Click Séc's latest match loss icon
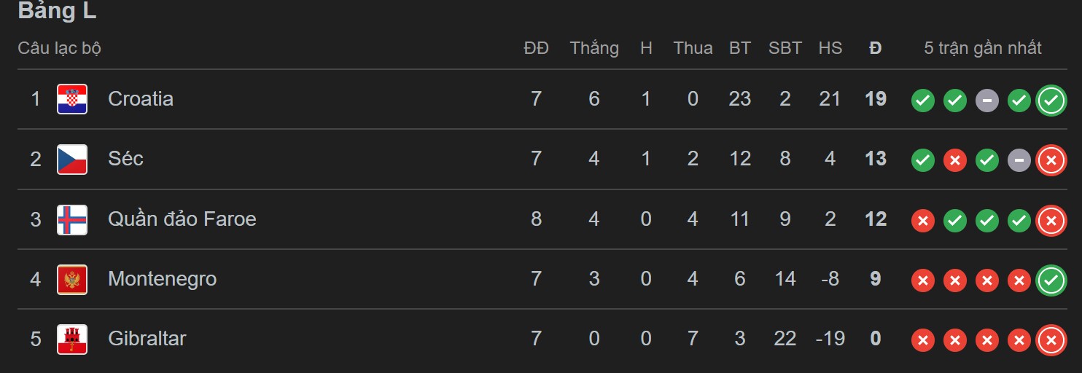The height and width of the screenshot is (373, 1082). point(1051,160)
